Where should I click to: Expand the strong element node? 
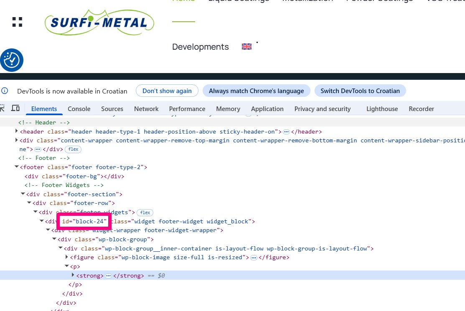coord(73,276)
